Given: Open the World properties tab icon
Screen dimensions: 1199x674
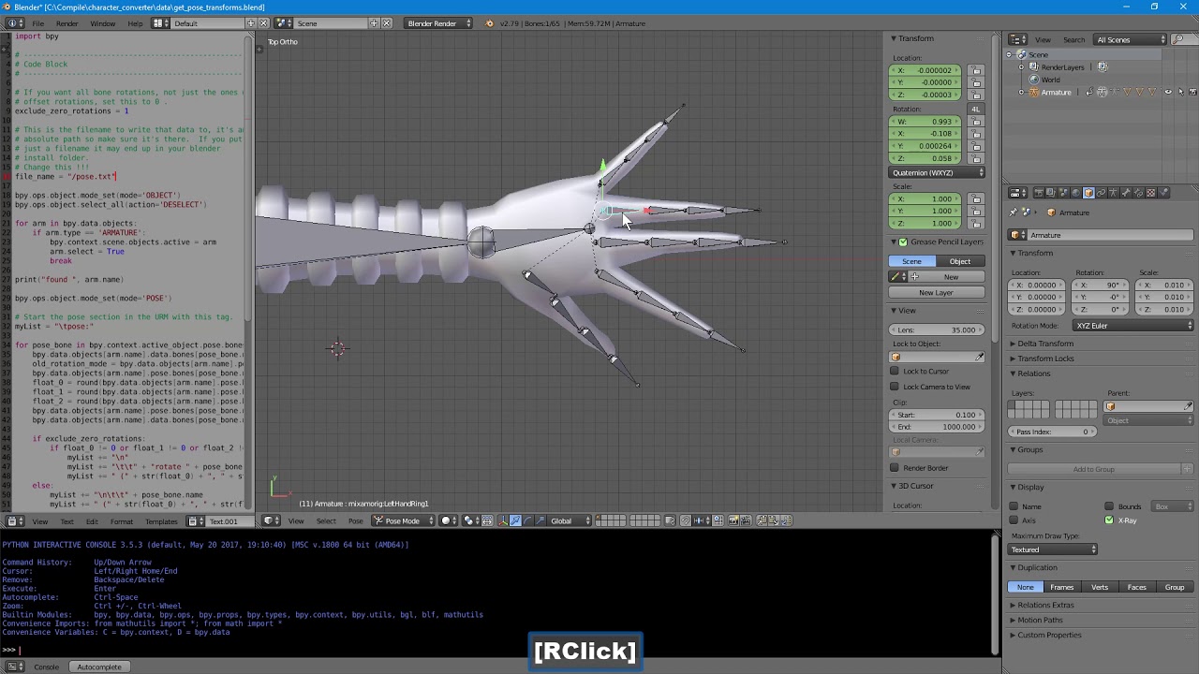Looking at the screenshot, I should [1076, 193].
